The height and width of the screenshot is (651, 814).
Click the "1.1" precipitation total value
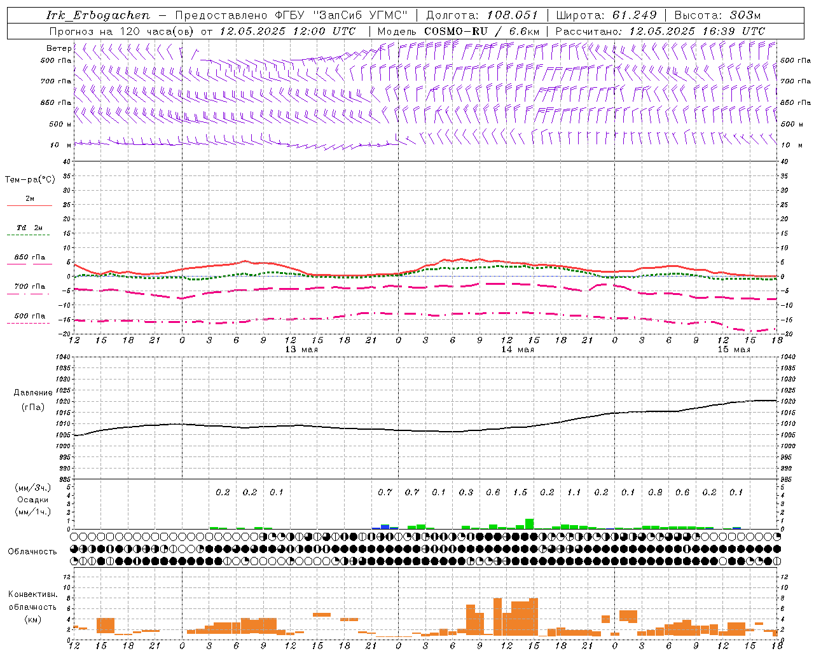pyautogui.click(x=574, y=493)
